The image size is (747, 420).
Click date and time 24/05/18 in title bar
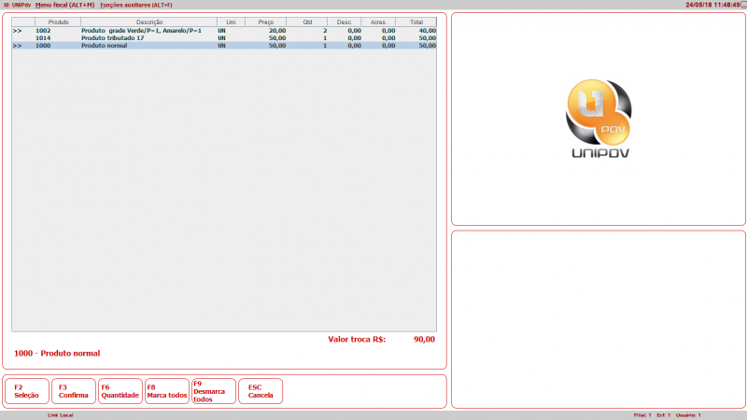point(712,5)
